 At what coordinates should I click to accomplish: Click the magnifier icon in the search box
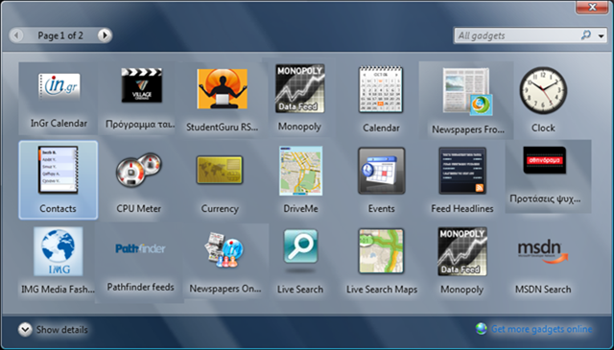tap(585, 35)
